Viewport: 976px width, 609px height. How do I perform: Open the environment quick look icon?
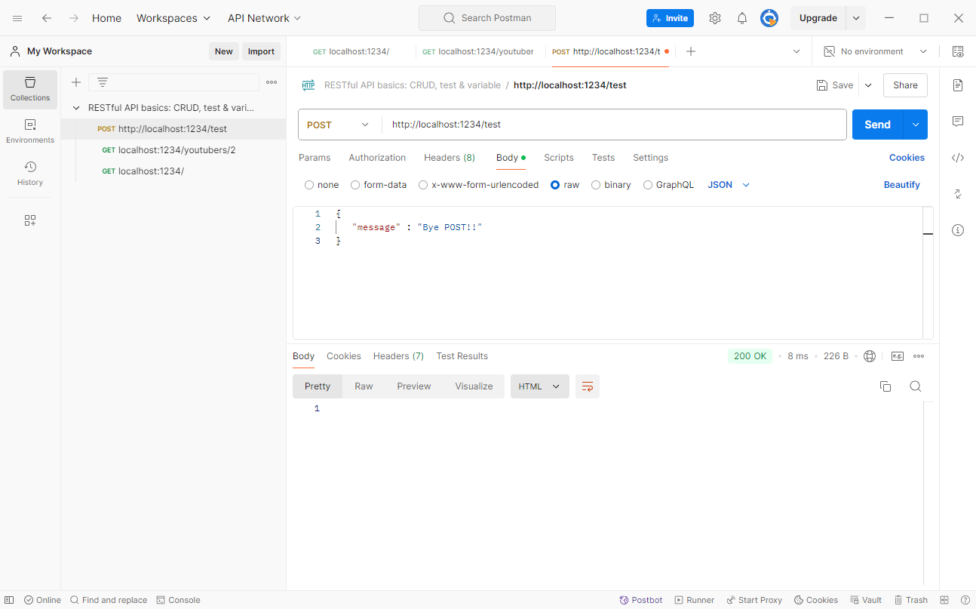coord(958,51)
